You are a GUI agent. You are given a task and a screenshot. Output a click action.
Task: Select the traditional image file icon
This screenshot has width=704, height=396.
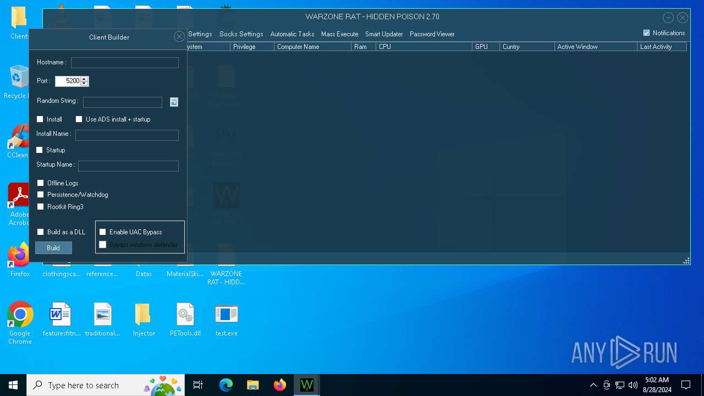point(102,319)
